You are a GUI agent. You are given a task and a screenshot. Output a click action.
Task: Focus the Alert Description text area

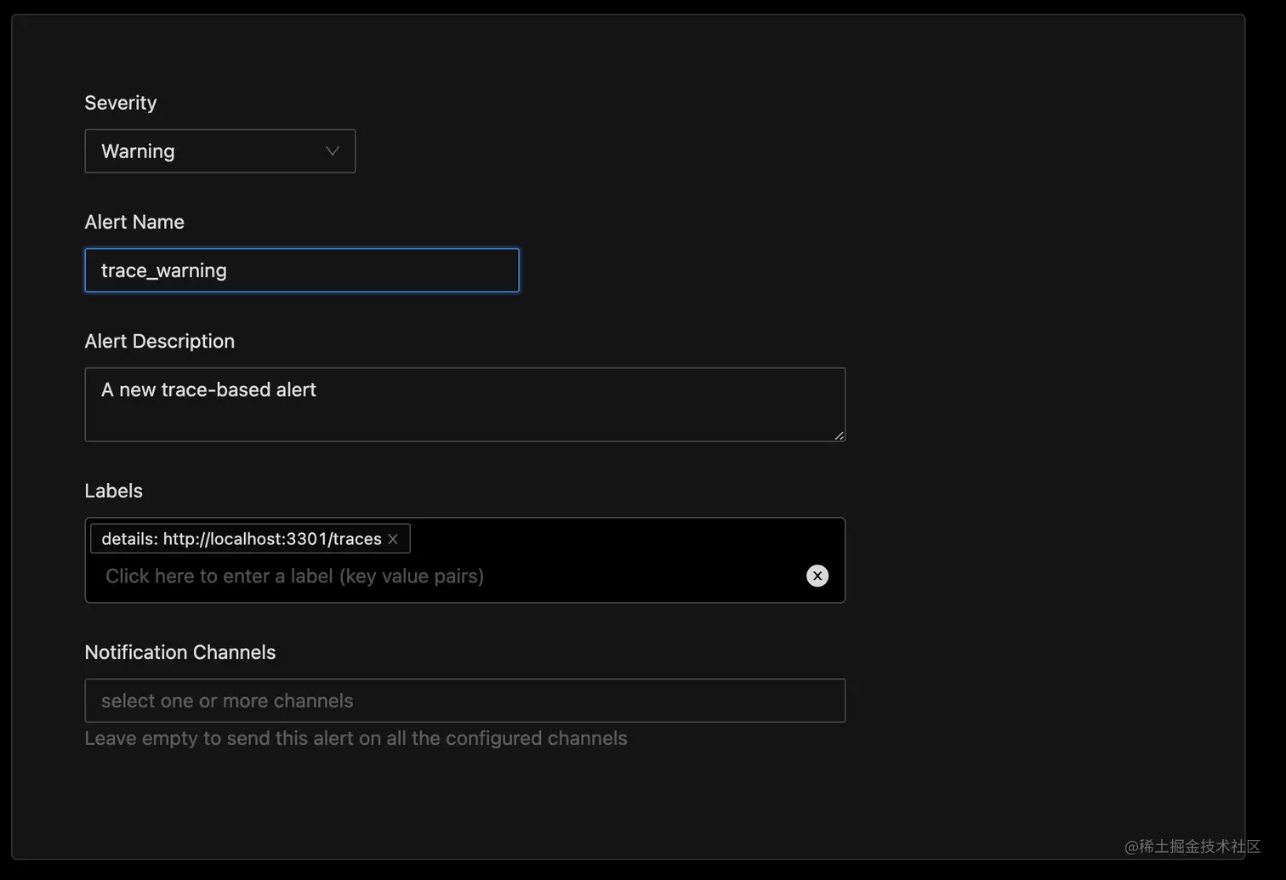click(x=464, y=417)
